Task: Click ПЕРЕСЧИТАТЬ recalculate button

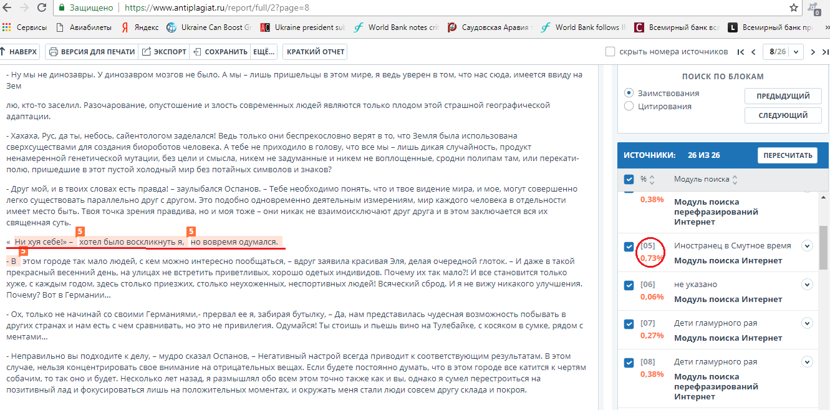Action: pyautogui.click(x=787, y=155)
